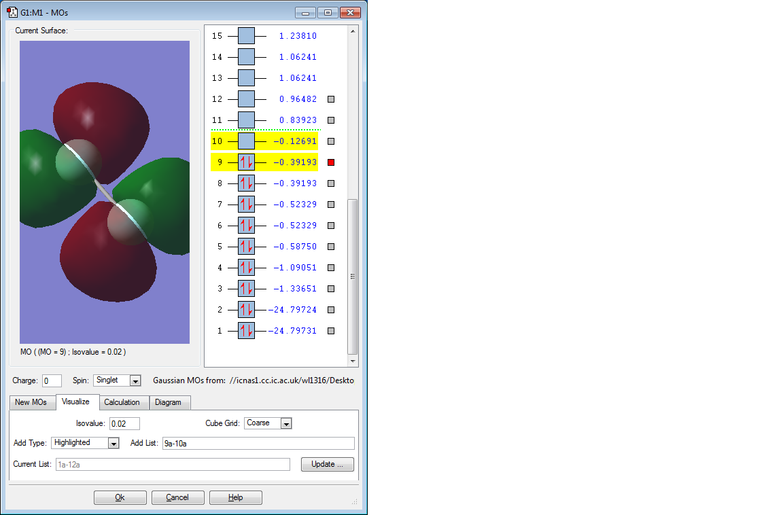Select the paired-electron box for MO 6
The image size is (783, 515).
point(246,226)
